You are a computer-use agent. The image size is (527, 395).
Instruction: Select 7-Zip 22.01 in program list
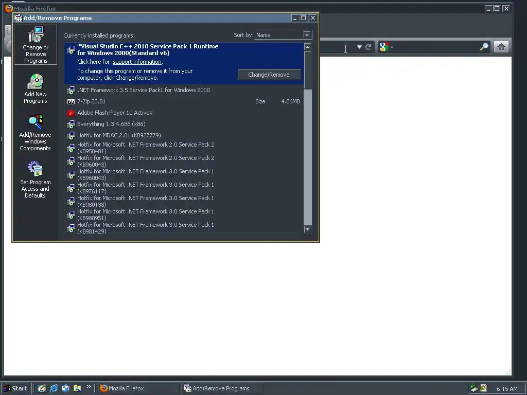pyautogui.click(x=184, y=101)
